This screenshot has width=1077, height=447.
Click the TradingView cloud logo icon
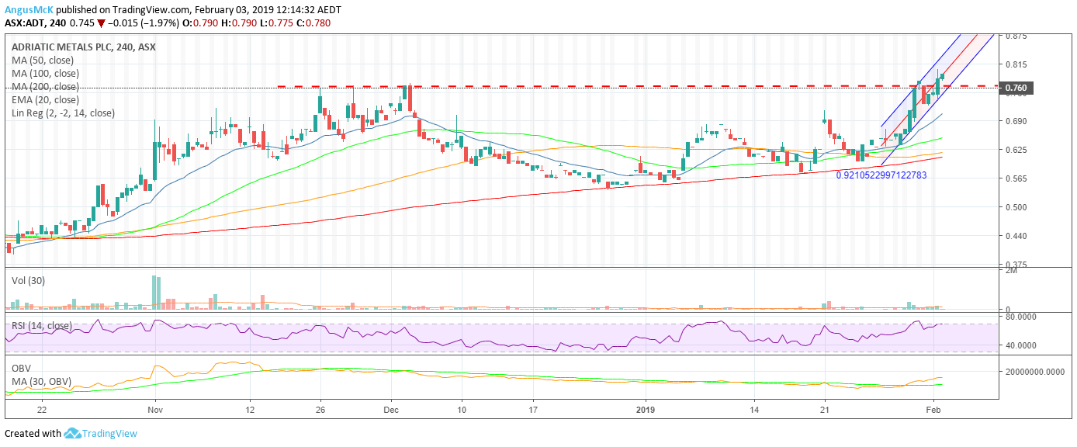pos(73,433)
